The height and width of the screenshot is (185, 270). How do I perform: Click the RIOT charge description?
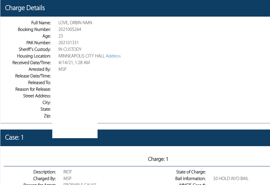[x=68, y=172]
